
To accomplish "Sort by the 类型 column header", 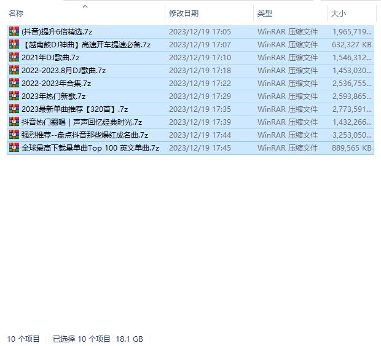I will [x=265, y=13].
